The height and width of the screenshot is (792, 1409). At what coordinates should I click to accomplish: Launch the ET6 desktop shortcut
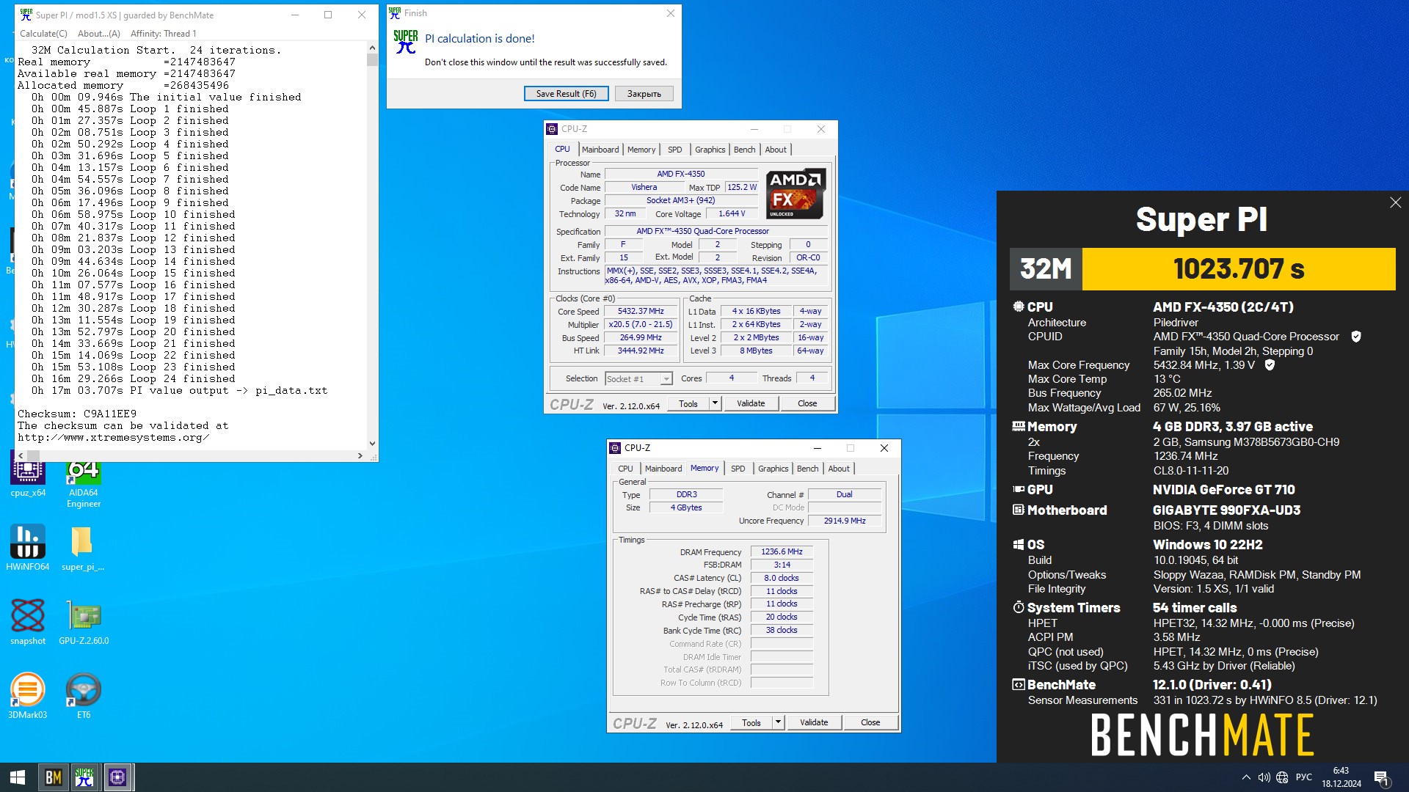(x=84, y=695)
